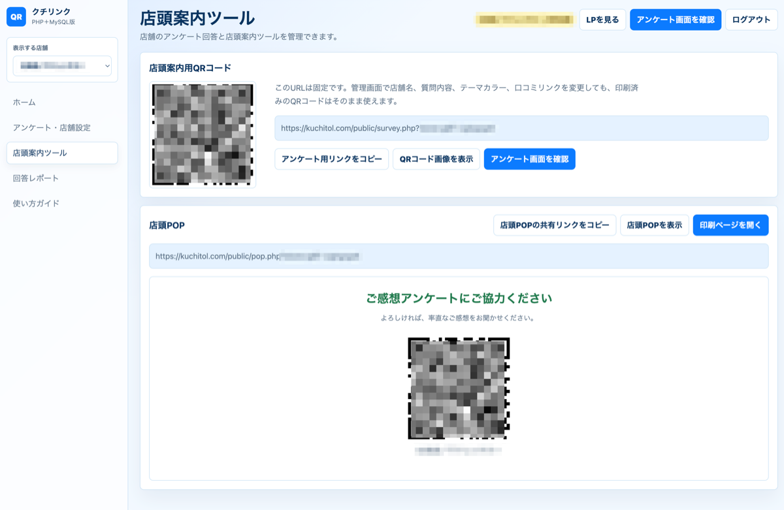This screenshot has height=510, width=784.
Task: Click the クチリンク app name text
Action: pos(52,12)
